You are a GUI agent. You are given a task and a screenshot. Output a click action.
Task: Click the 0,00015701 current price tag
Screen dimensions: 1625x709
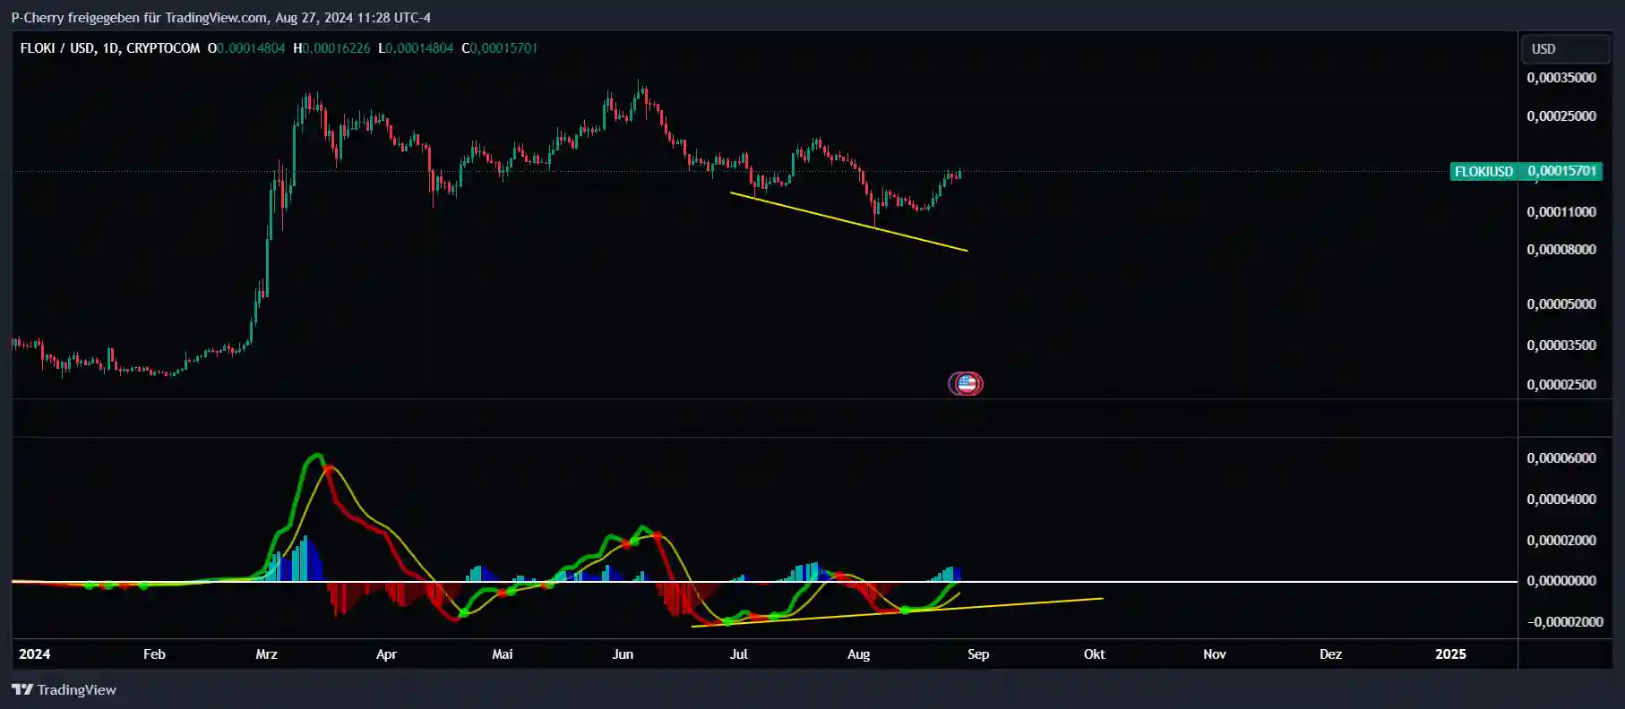point(1561,172)
